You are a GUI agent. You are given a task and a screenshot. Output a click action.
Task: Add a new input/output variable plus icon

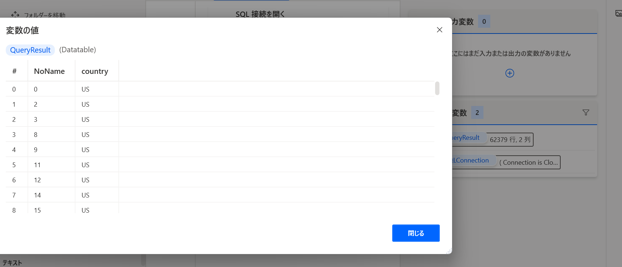pos(510,73)
